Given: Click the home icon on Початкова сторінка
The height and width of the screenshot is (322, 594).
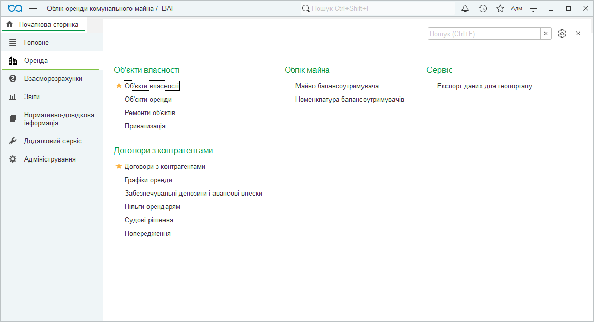Looking at the screenshot, I should [x=9, y=24].
